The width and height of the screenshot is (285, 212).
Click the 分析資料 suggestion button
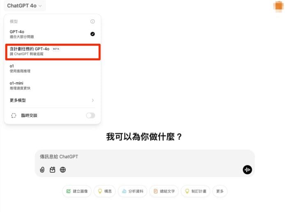132,191
